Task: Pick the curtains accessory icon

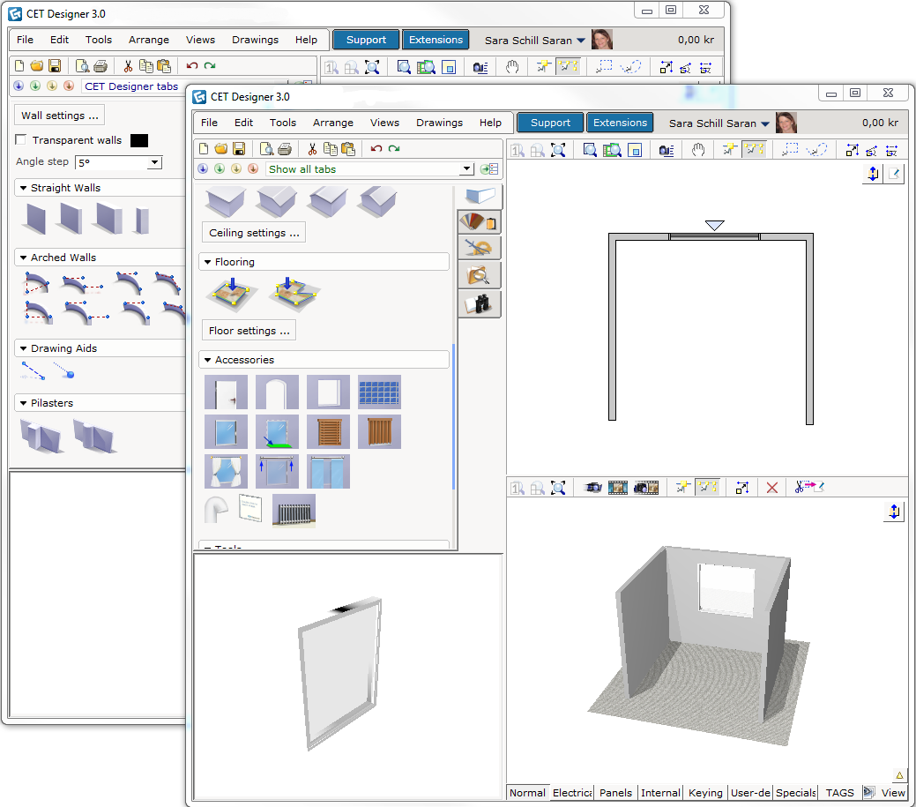Action: tap(226, 472)
